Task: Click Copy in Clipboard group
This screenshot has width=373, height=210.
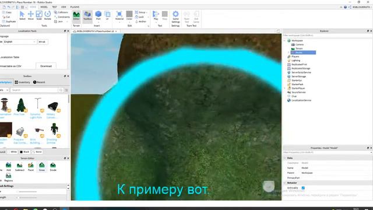Action: coord(7,12)
